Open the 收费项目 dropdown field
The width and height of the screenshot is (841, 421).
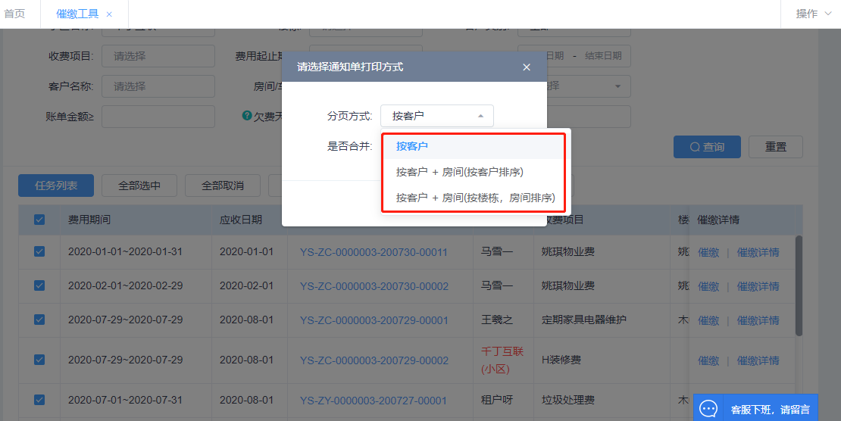point(158,56)
